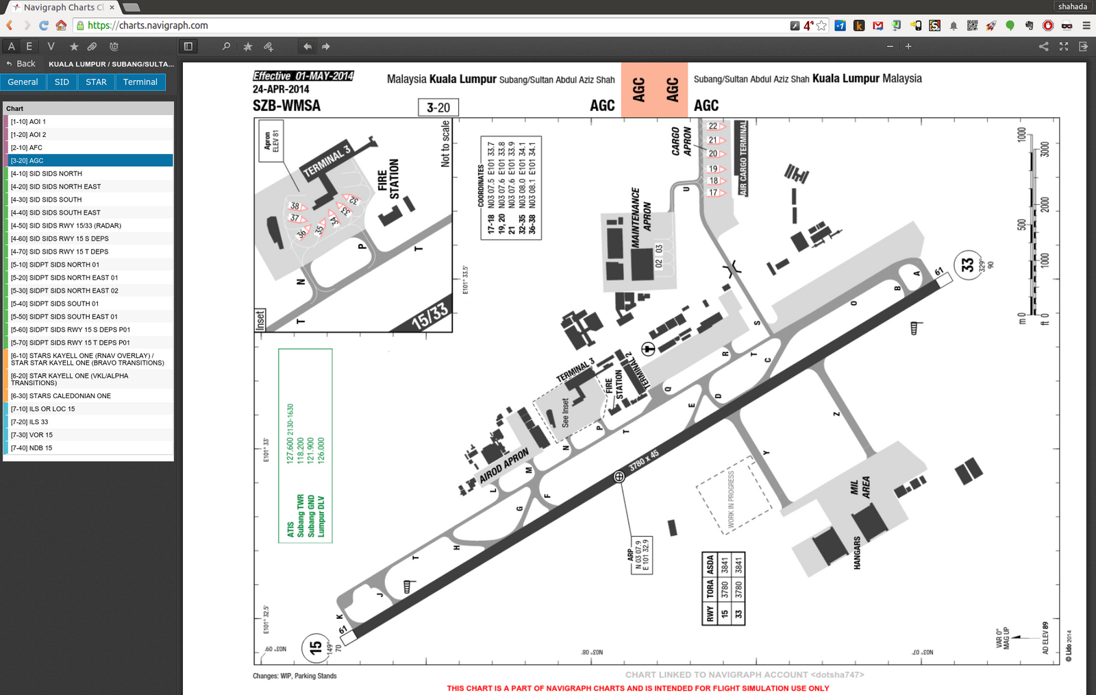Click the search magnifier icon

(226, 47)
